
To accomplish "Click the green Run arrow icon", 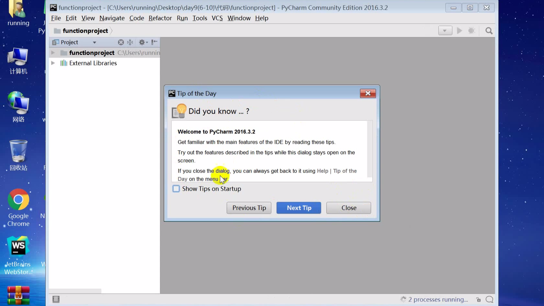I will pos(459,31).
